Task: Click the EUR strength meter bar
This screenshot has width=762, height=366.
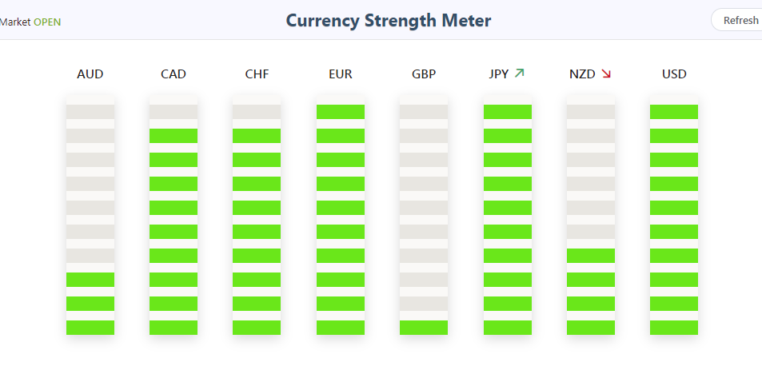Action: coord(341,216)
